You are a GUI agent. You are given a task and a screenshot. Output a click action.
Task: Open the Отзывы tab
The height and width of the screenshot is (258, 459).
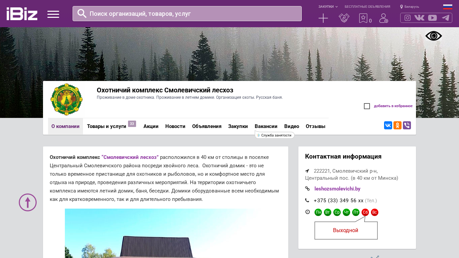click(x=316, y=126)
